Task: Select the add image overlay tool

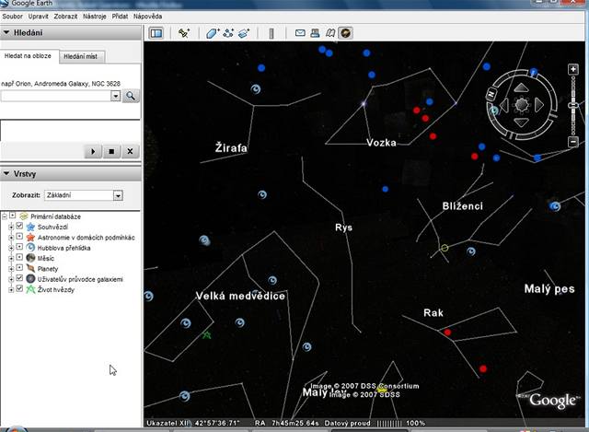Action: pyautogui.click(x=244, y=33)
